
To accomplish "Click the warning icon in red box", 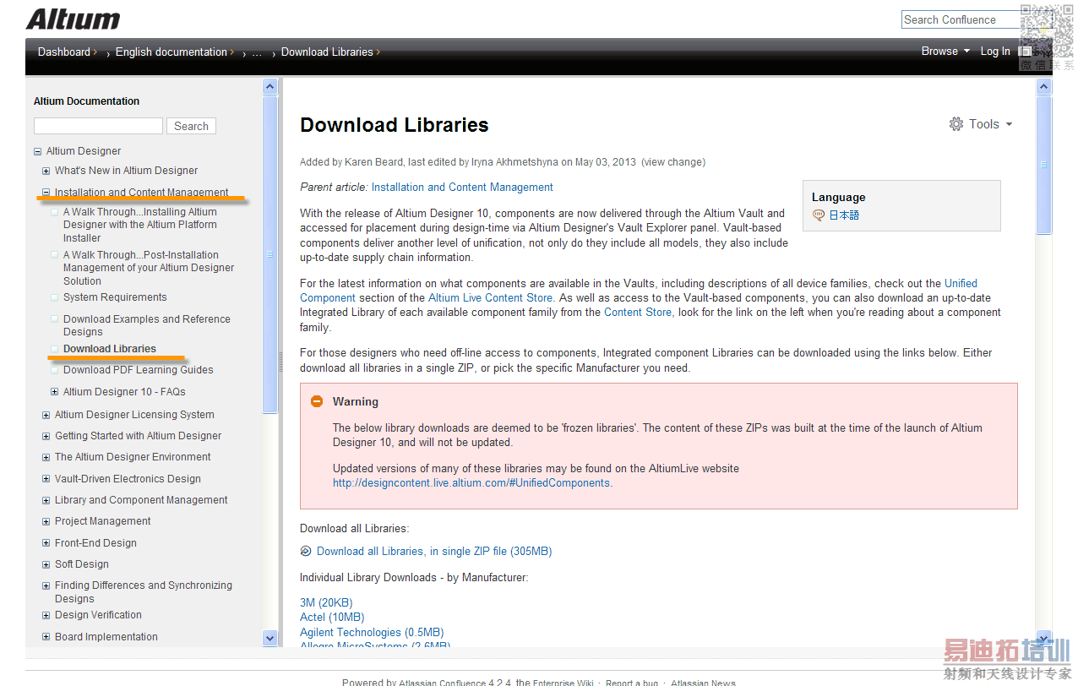I will pos(317,401).
